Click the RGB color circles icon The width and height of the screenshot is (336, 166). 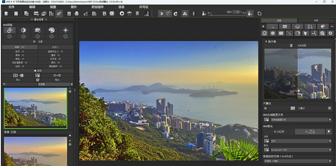point(323,27)
